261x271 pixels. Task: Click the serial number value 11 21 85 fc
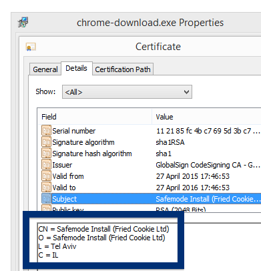tap(208, 131)
